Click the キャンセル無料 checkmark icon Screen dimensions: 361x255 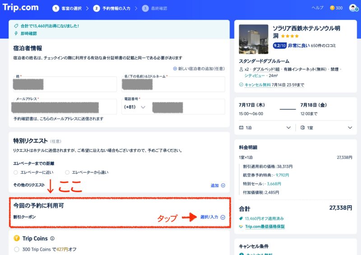[241, 85]
